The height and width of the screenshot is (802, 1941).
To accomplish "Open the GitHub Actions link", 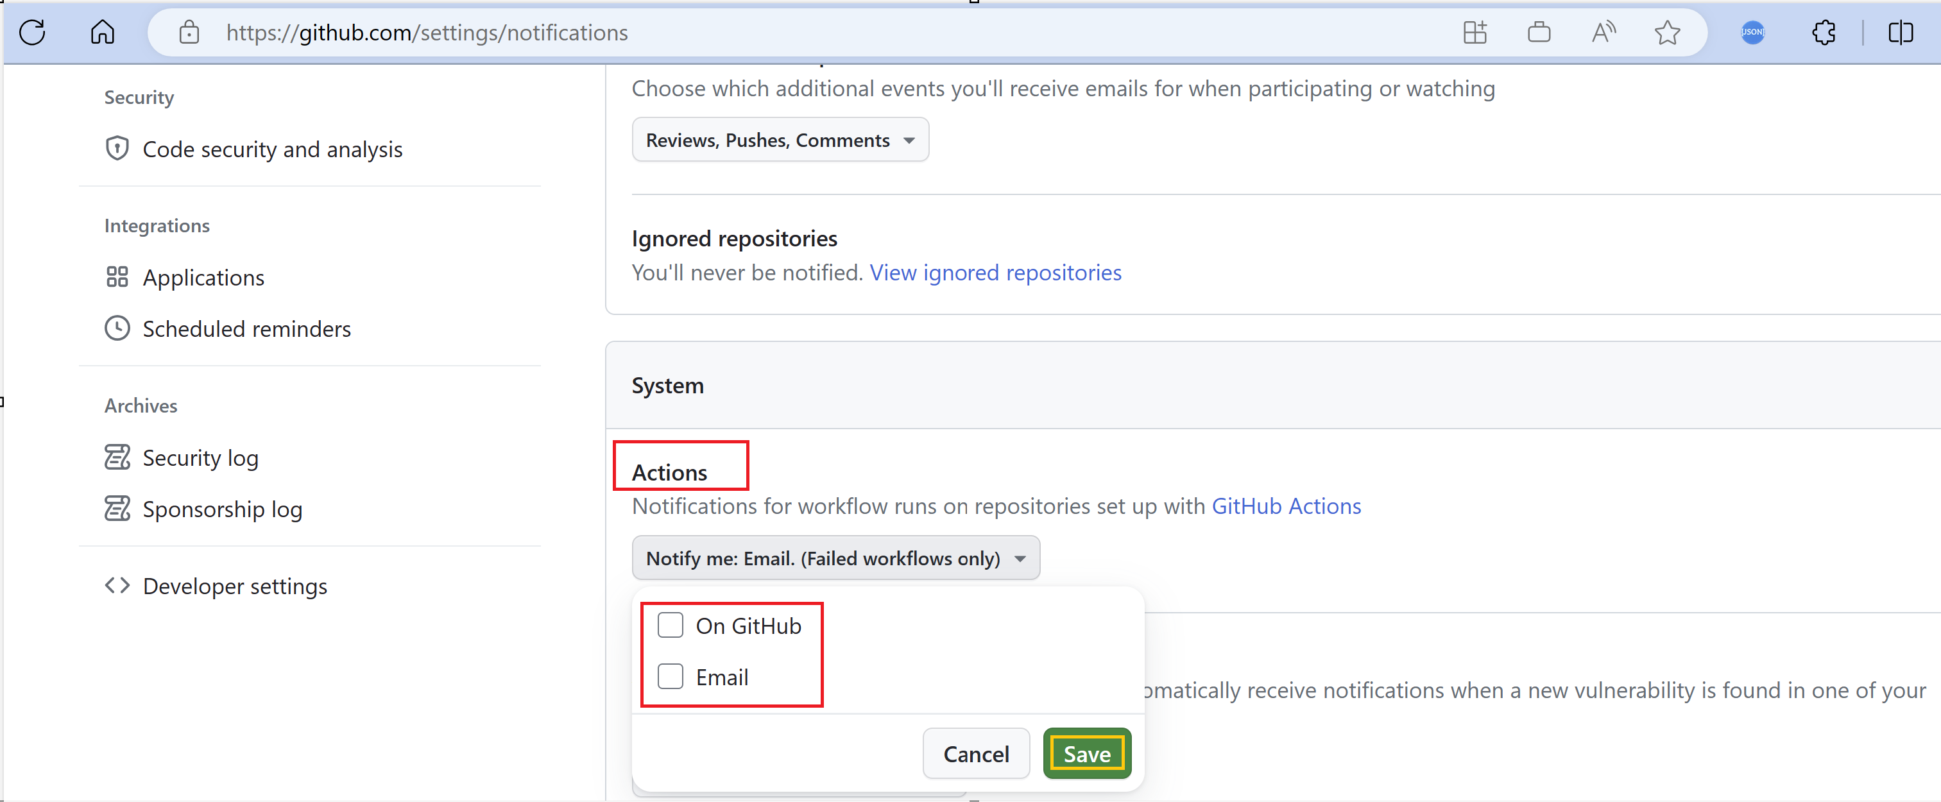I will tap(1287, 506).
